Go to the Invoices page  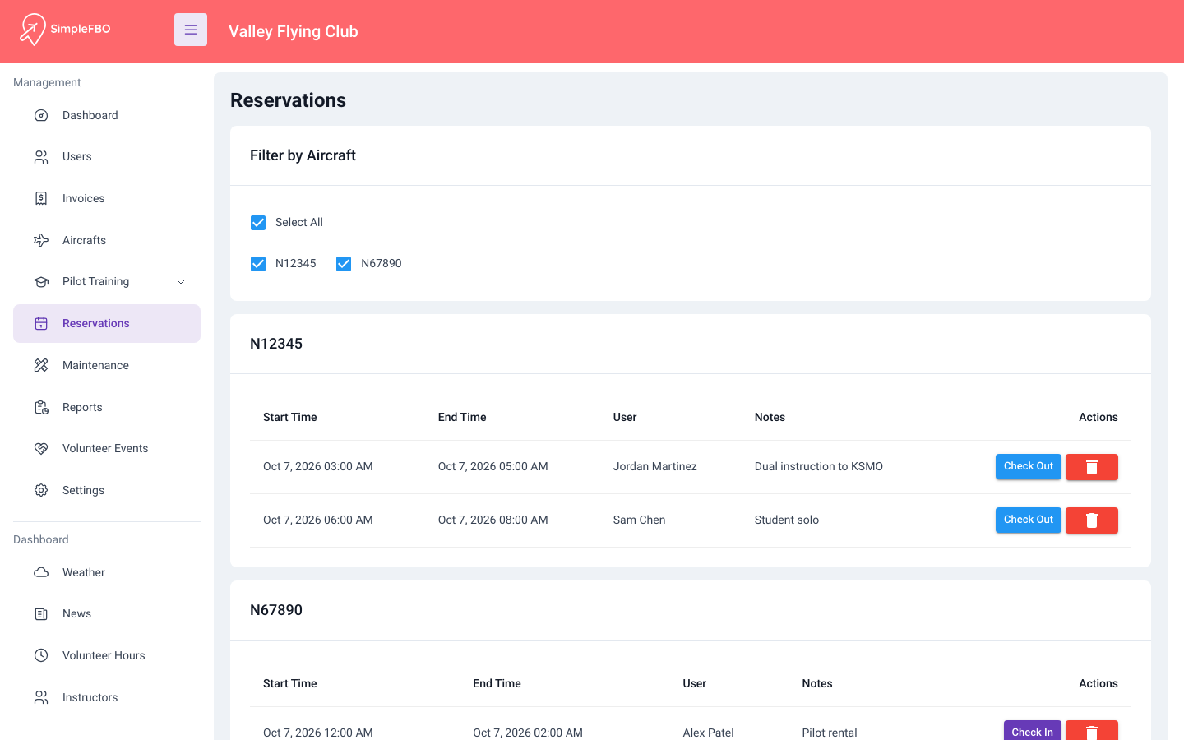(107, 198)
